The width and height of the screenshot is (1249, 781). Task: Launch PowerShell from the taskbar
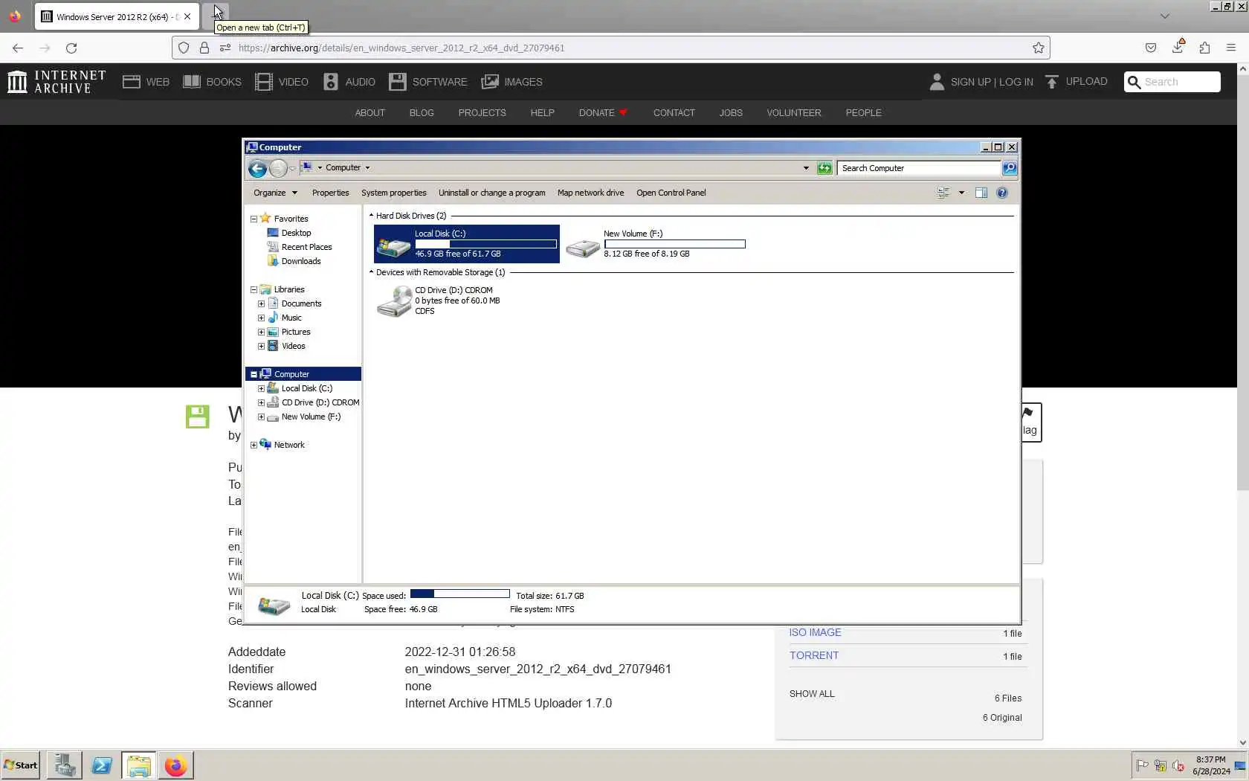[102, 765]
